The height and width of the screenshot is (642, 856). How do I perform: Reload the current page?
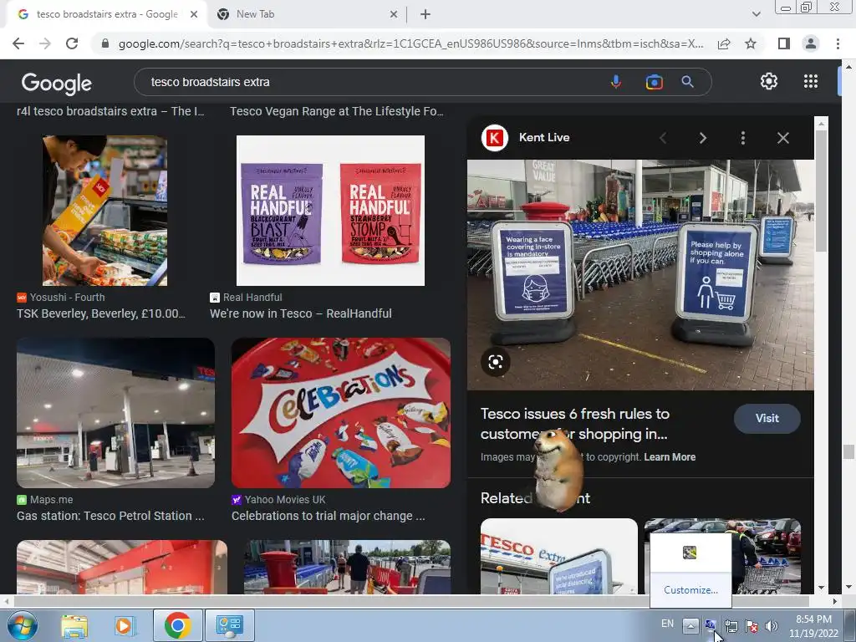pyautogui.click(x=72, y=43)
